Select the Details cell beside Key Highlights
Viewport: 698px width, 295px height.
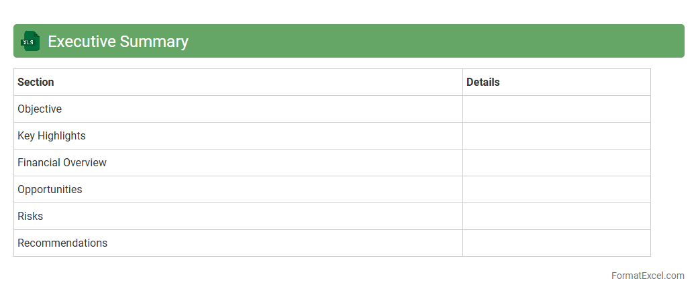[556, 136]
